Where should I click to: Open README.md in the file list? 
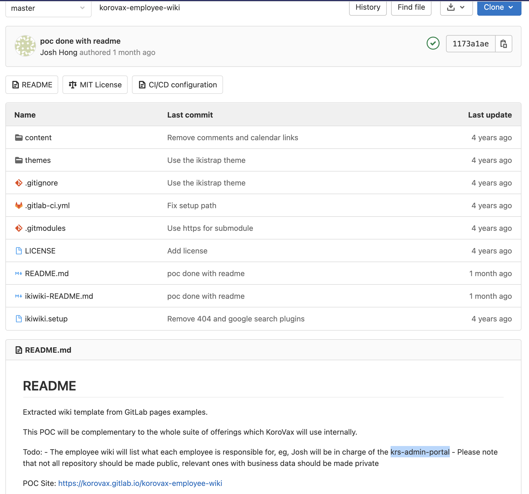tap(47, 273)
